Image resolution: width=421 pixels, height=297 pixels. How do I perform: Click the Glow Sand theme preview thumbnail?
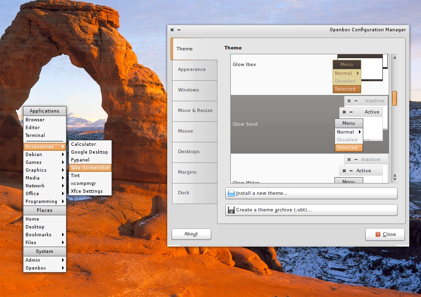(361, 124)
